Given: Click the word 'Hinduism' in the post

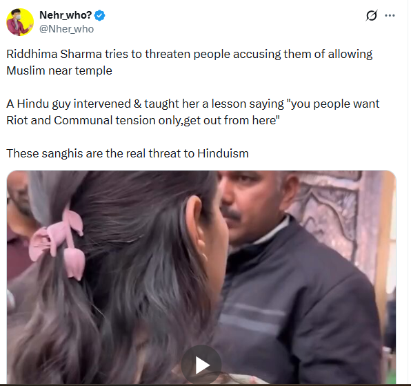Looking at the screenshot, I should tap(223, 153).
